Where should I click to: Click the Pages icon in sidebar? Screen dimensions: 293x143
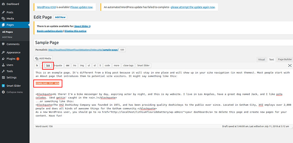pyautogui.click(x=3, y=25)
